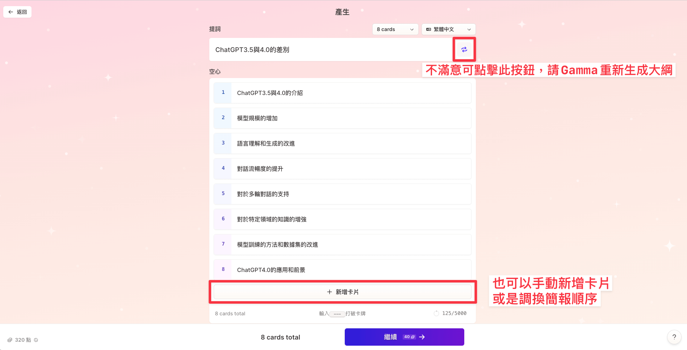The image size is (687, 350).
Task: Click the number handle of card 5
Action: point(223,194)
